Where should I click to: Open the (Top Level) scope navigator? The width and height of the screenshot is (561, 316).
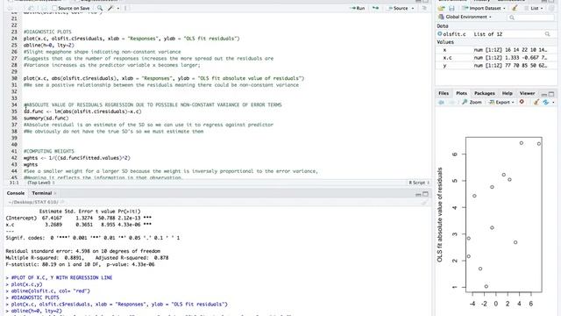[41, 183]
